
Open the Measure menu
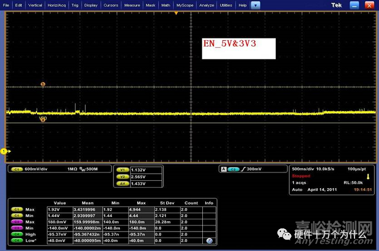coord(132,5)
